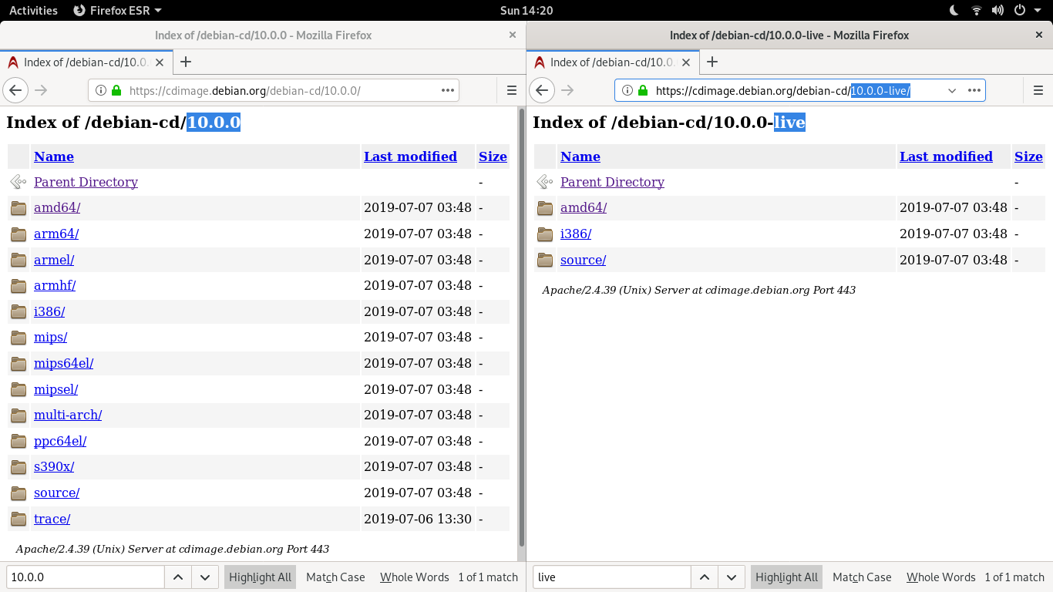Click green padlock in right URL bar
Screen dimensions: 1053x592
click(x=642, y=90)
